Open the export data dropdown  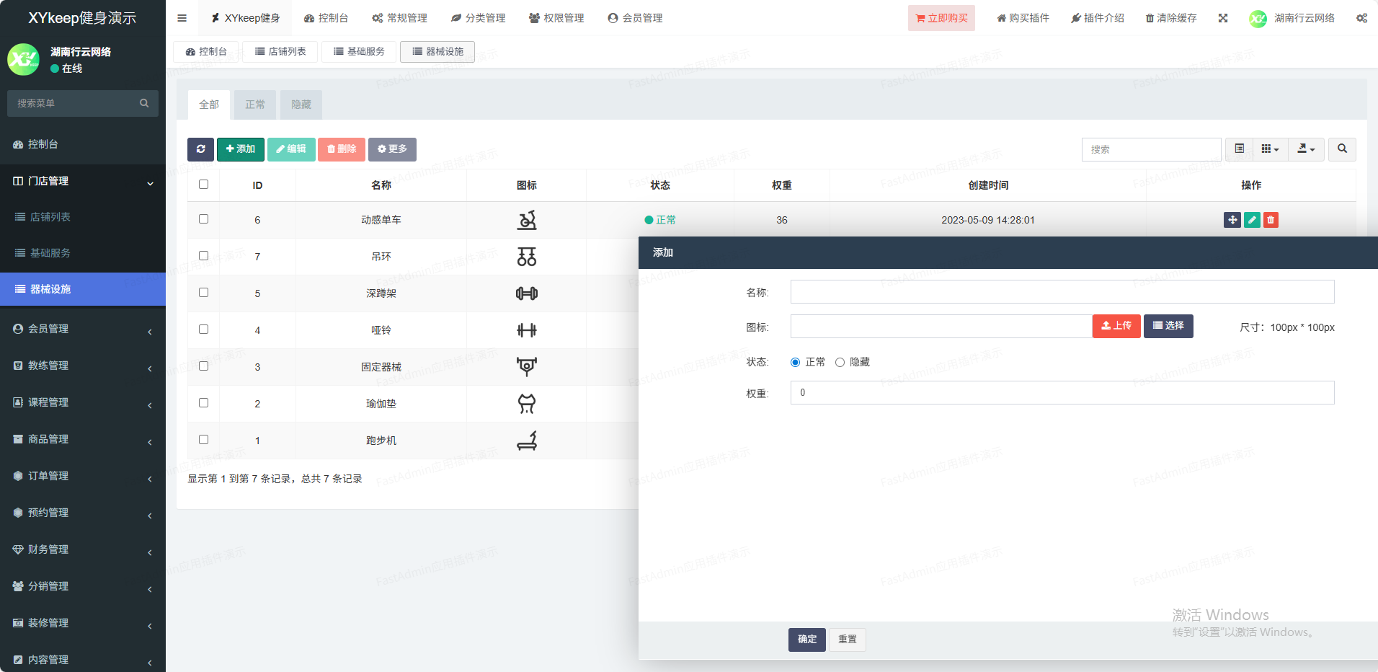coord(1306,149)
